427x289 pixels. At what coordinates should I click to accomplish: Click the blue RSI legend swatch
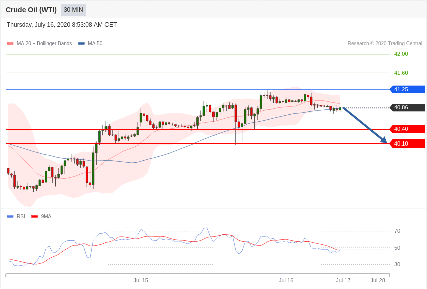point(10,216)
